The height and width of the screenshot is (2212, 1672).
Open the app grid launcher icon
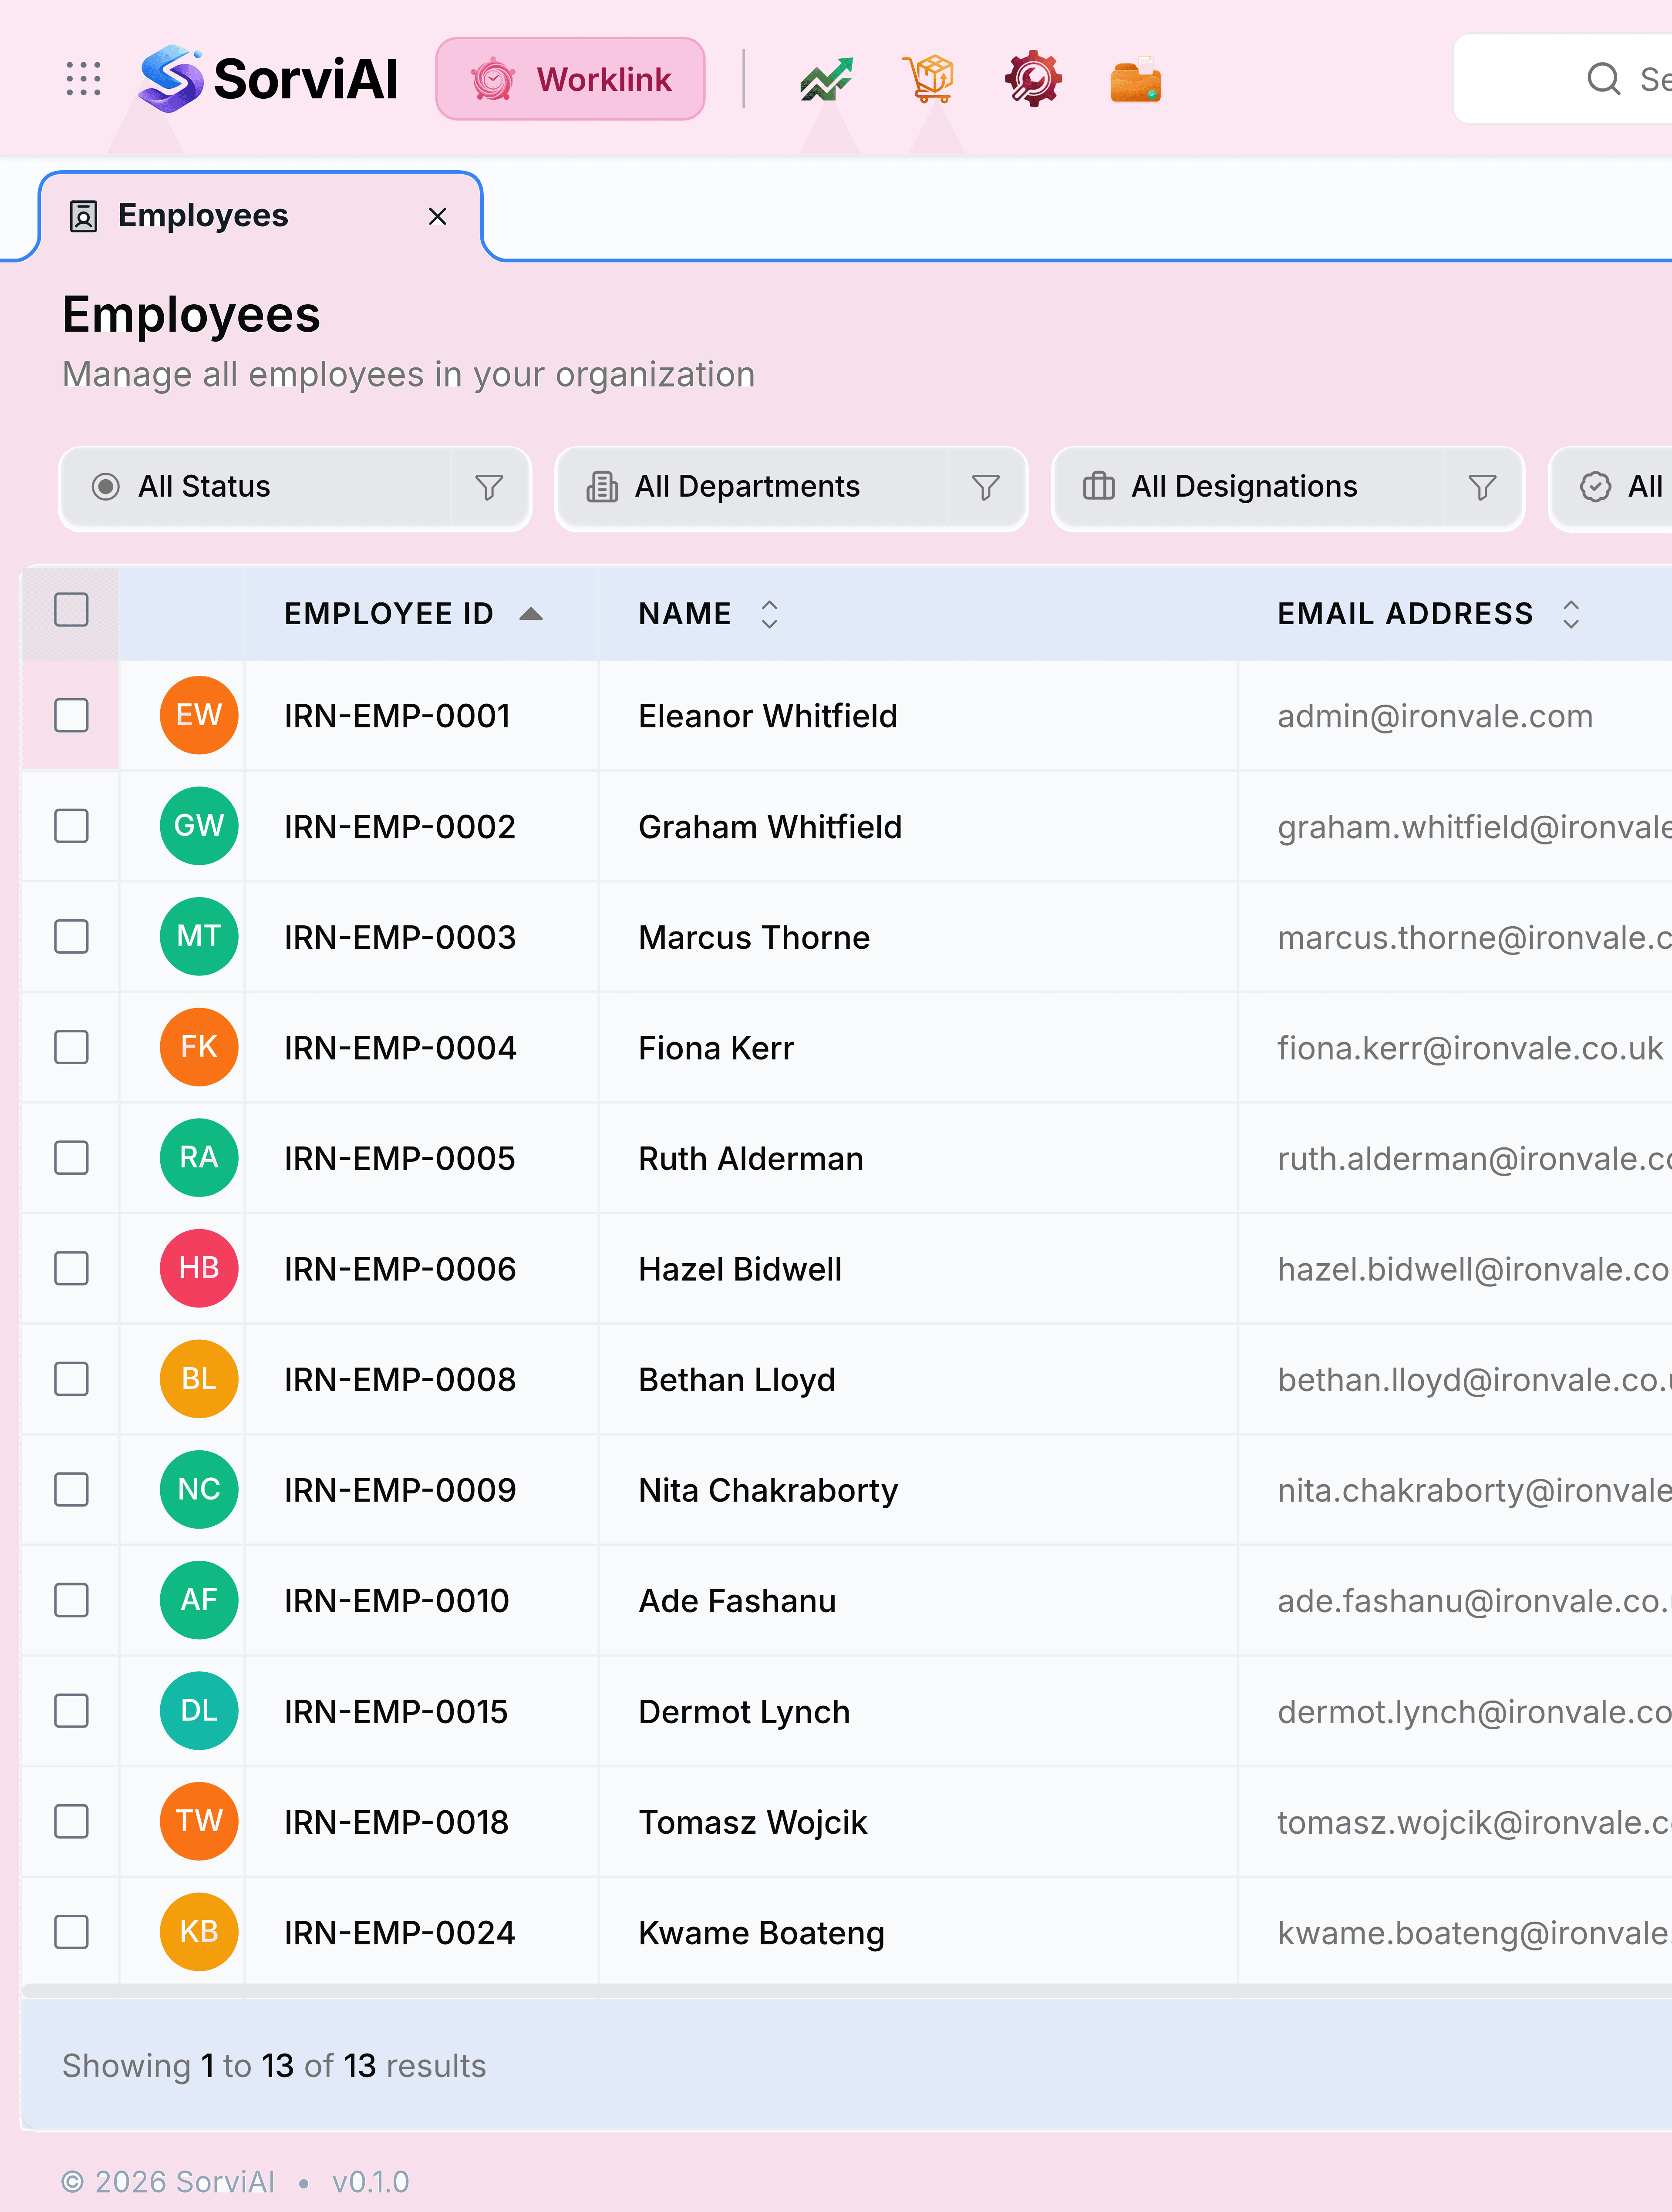tap(83, 79)
